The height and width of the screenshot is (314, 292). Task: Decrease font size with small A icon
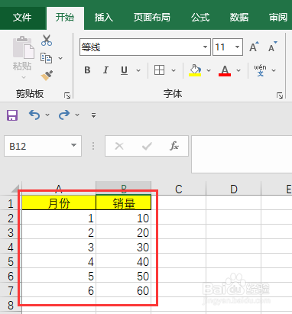273,47
